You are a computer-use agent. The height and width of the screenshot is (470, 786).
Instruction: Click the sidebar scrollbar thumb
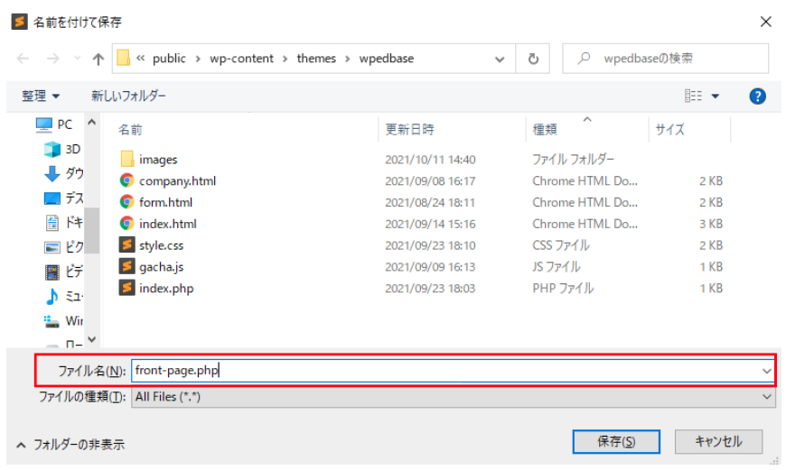pos(92,230)
